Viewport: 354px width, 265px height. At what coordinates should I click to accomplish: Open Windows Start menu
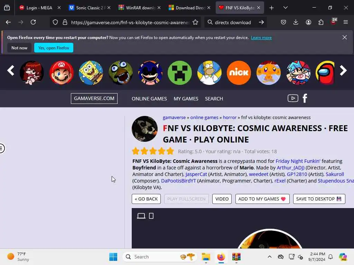coord(113,257)
